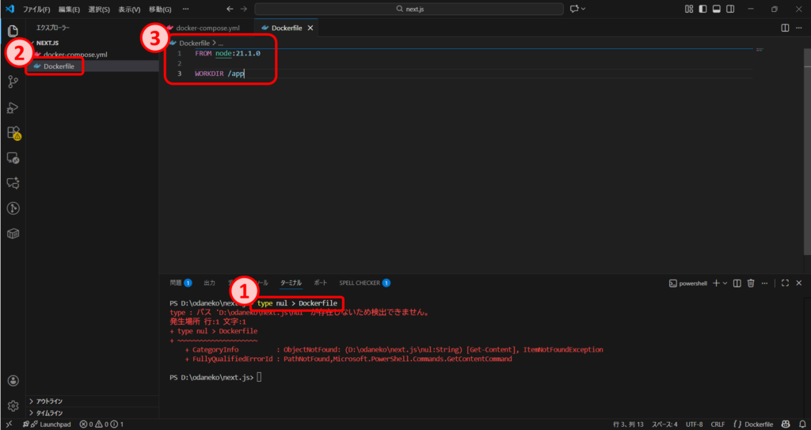The height and width of the screenshot is (430, 811).
Task: Open the ファイル(F) menu
Action: pyautogui.click(x=36, y=9)
